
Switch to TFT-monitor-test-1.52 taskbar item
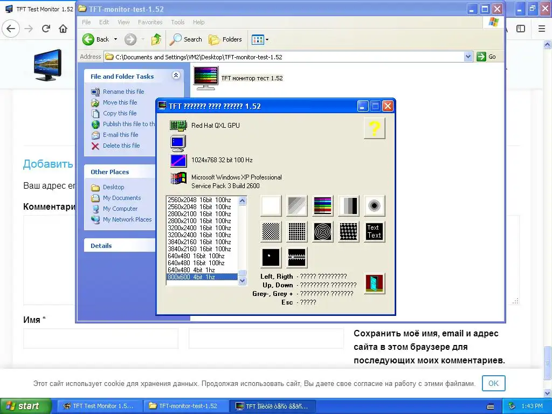[x=186, y=406]
